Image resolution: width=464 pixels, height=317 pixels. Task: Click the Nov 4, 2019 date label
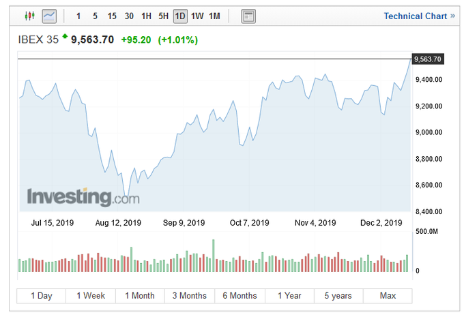315,223
